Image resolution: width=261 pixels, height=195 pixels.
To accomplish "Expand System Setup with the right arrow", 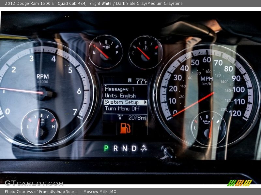I will 145,102.
